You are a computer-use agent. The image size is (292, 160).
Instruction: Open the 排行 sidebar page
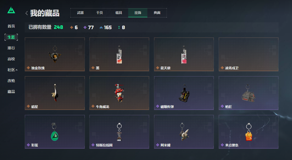click(x=11, y=48)
